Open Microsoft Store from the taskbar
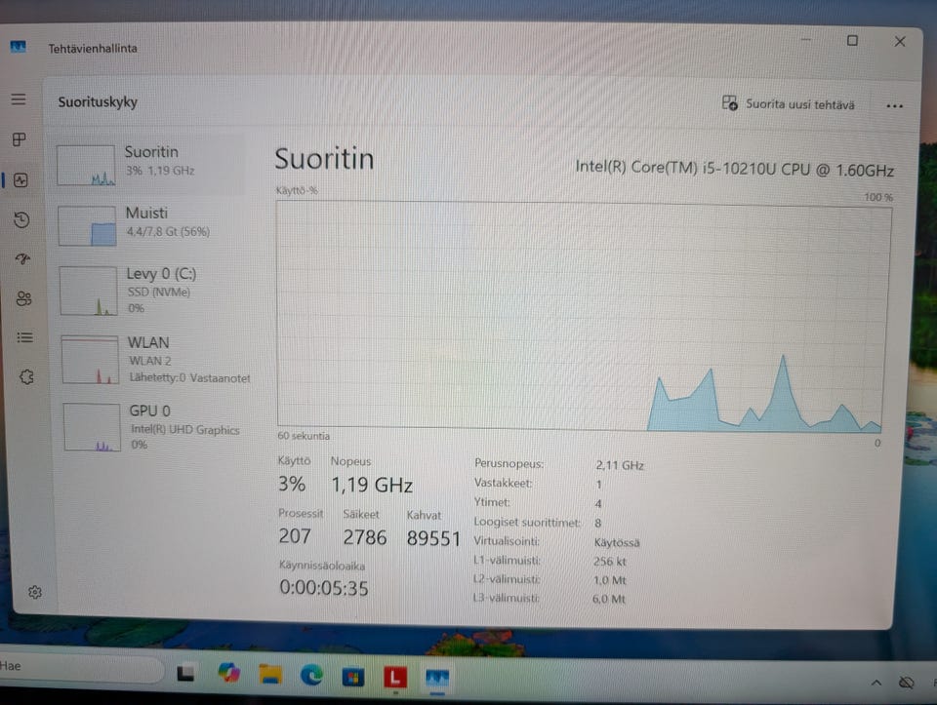Viewport: 937px width, 705px height. pos(352,677)
